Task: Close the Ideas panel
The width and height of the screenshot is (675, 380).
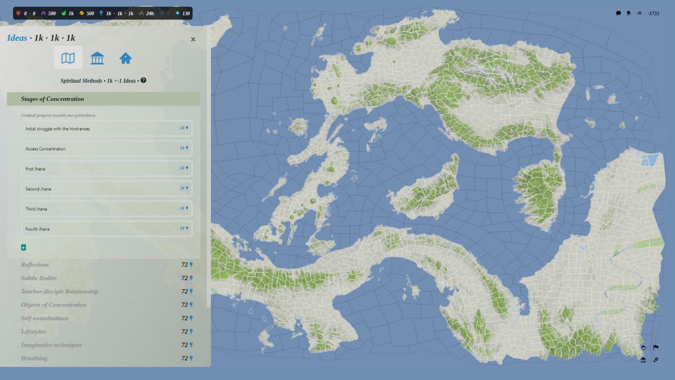Action: [x=193, y=39]
